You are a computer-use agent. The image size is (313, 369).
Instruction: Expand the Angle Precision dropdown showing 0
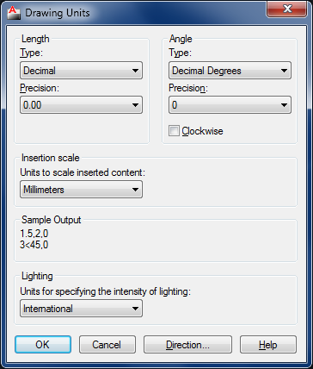tap(230, 105)
